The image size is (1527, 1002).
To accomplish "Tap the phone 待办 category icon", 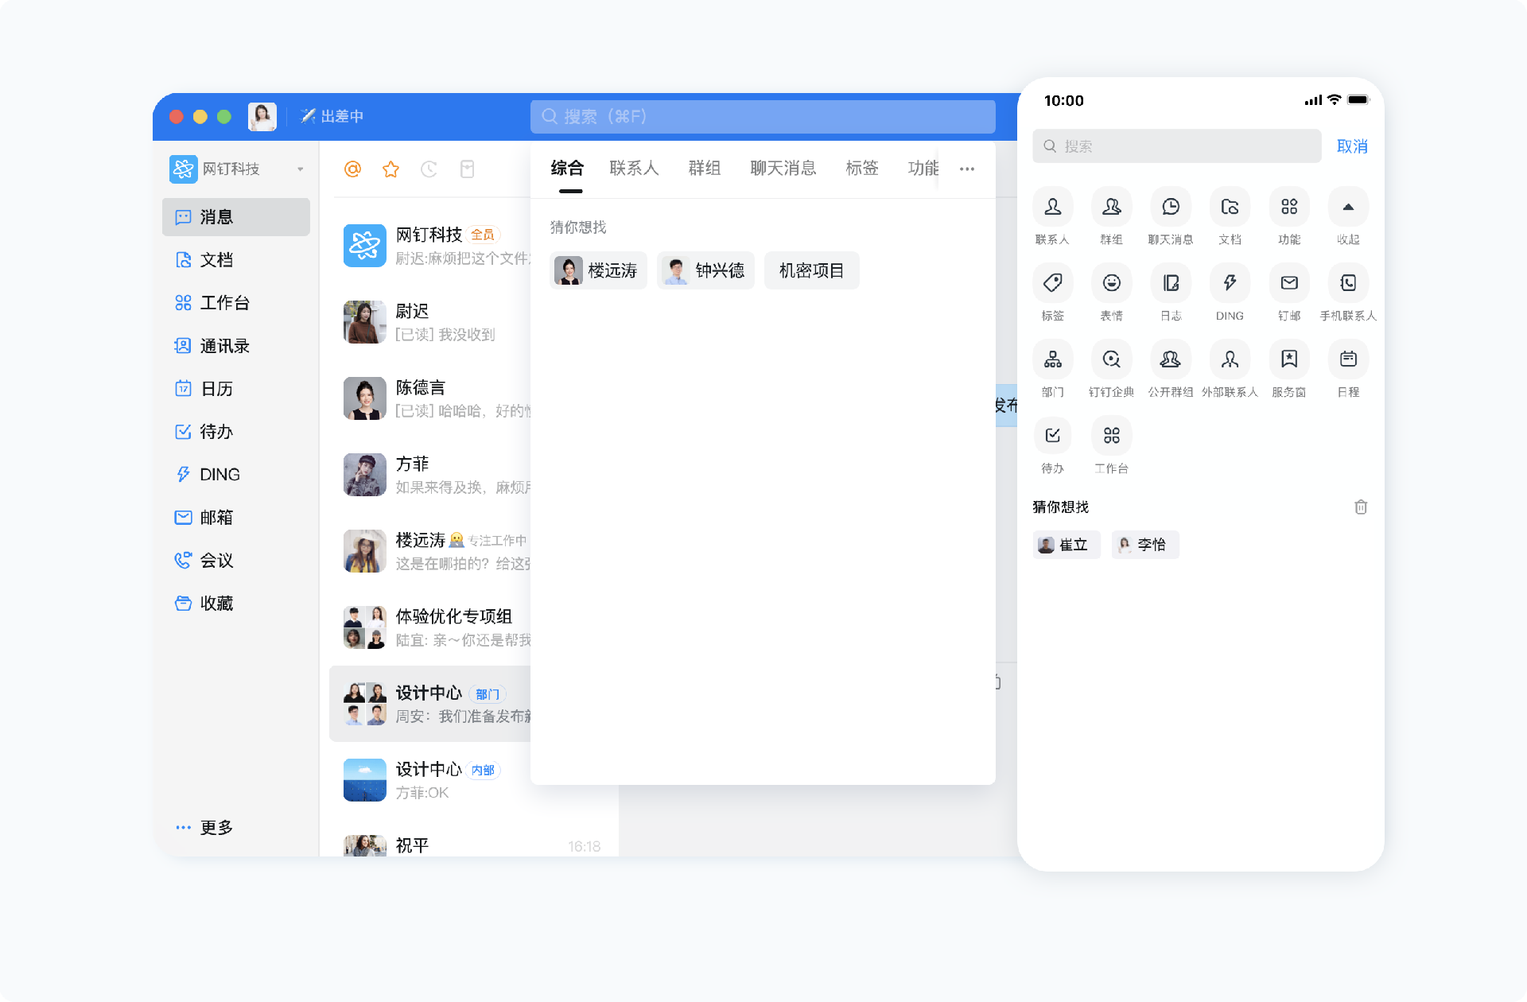I will pyautogui.click(x=1052, y=436).
